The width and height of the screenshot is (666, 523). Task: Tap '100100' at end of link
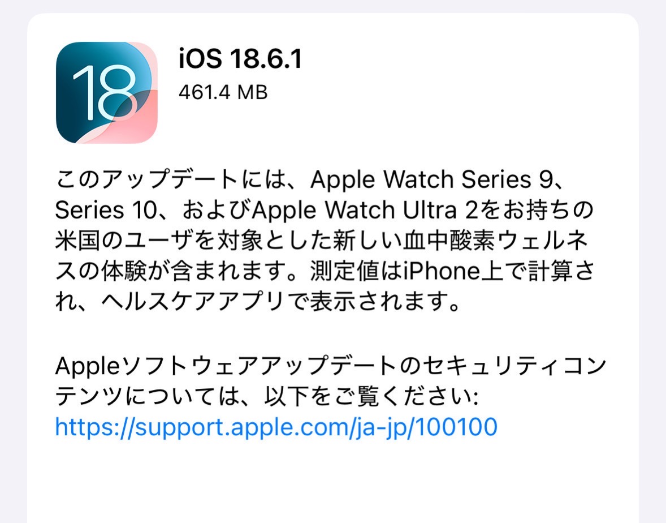[x=456, y=426]
